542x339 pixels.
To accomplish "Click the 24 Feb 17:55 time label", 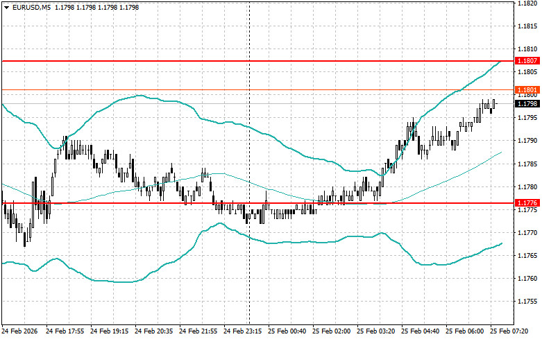I will (x=65, y=331).
